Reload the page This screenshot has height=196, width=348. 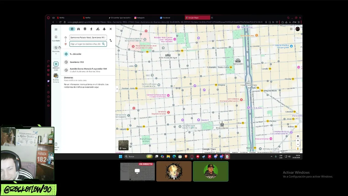tap(60, 22)
